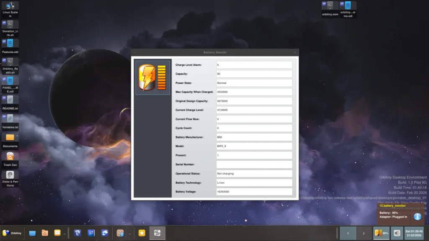Click the blue info icon in notification
Viewport: 429px width, 241px height.
click(417, 216)
